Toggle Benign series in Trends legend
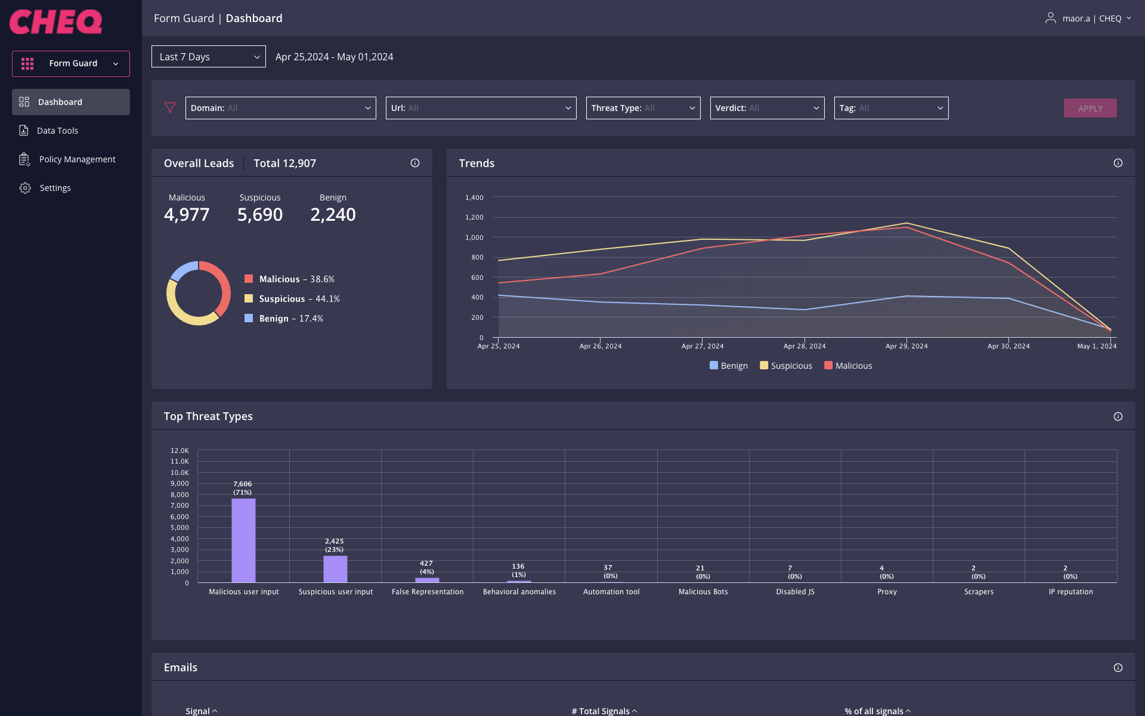The image size is (1145, 716). click(x=728, y=365)
